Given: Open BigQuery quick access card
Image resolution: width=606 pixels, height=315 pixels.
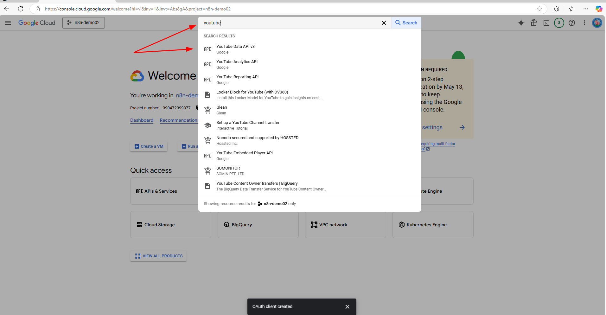Looking at the screenshot, I should tap(258, 225).
